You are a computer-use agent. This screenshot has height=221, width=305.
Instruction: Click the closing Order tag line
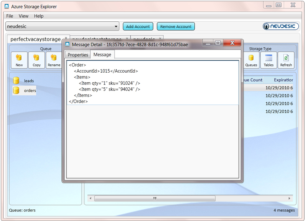(x=78, y=102)
